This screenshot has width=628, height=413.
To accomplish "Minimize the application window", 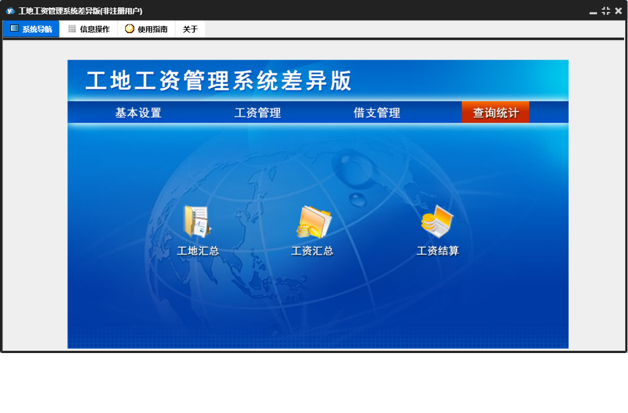I will tap(593, 11).
